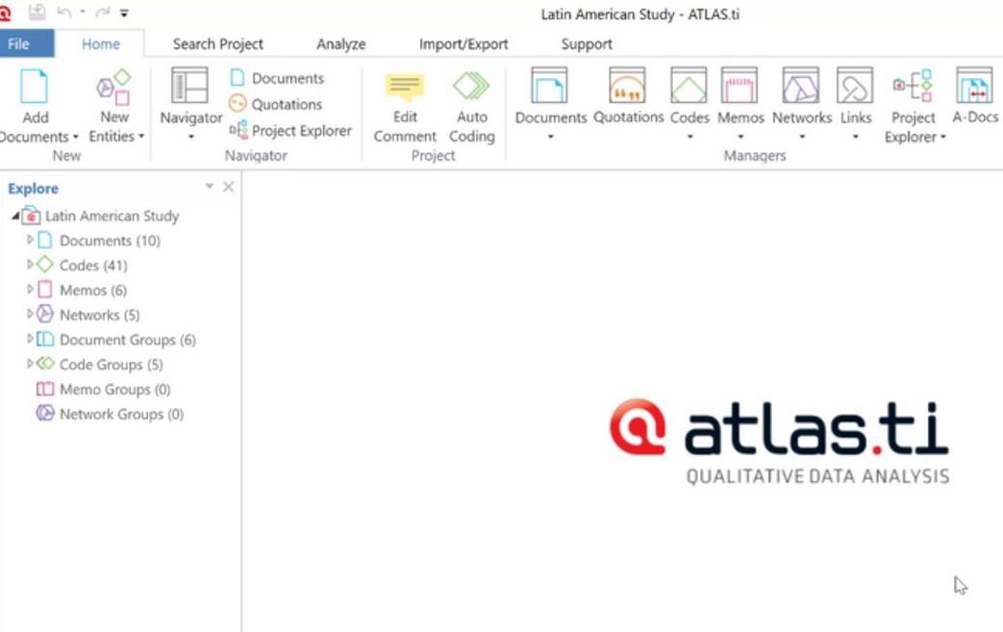The height and width of the screenshot is (632, 1003).
Task: Expand the Memos (6) node
Action: 30,290
